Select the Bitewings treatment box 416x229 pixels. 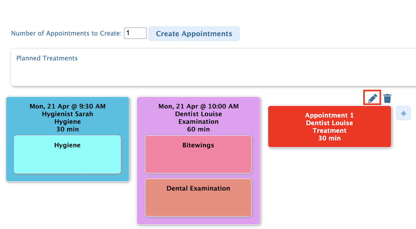198,154
